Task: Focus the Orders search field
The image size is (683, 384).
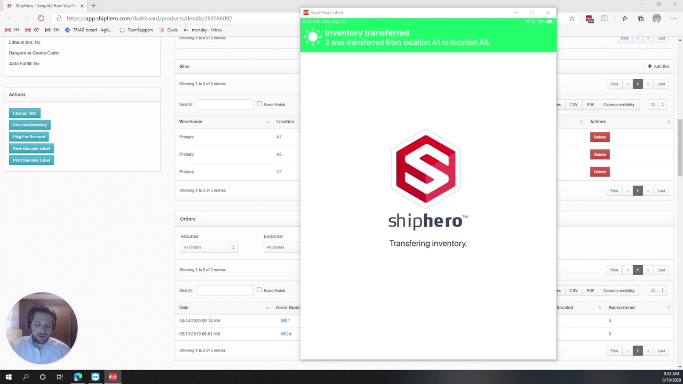Action: (x=225, y=291)
